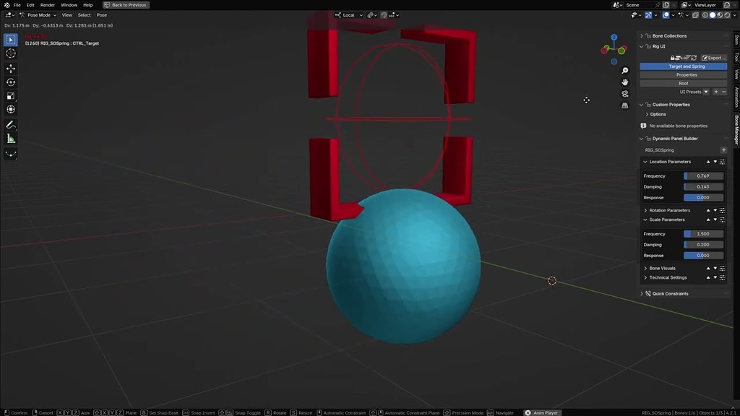Toggle the Rig UI lock icon

tap(673, 58)
